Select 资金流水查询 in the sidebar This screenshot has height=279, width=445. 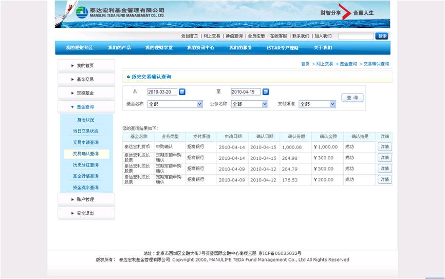tap(85, 188)
